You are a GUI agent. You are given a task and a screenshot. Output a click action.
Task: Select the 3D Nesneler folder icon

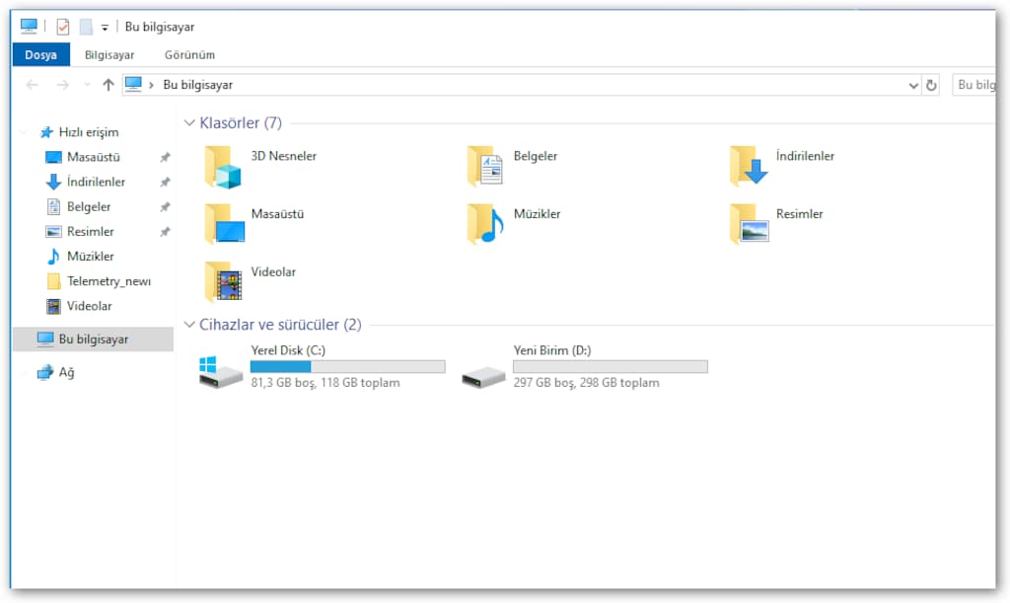tap(223, 167)
